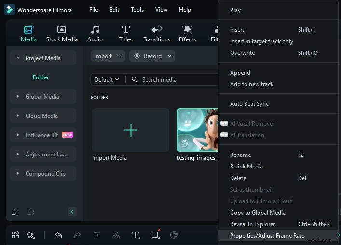
Task: Click the Text tool icon in toolbar
Action: tap(136, 235)
